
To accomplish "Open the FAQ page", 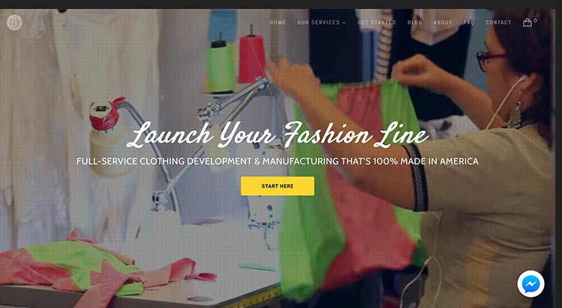I will coord(468,22).
